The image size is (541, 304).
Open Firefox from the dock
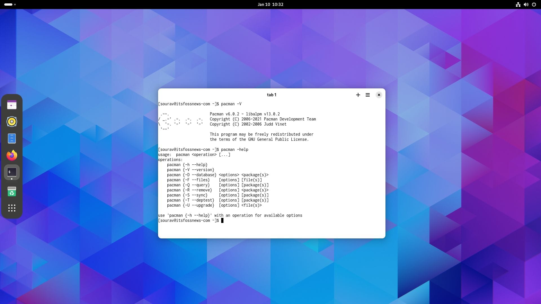tap(12, 155)
